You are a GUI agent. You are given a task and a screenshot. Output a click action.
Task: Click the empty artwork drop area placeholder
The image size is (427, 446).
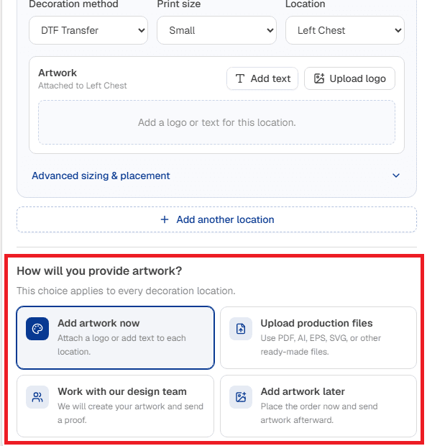coord(216,122)
